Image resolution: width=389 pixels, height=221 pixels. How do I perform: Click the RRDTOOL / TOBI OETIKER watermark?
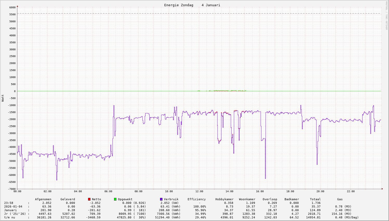point(386,15)
